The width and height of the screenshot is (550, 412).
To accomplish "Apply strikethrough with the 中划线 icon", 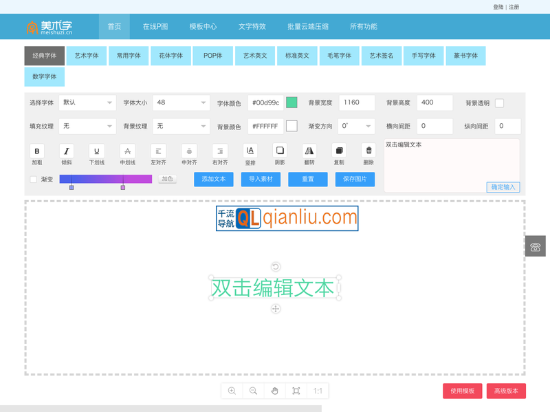I will pyautogui.click(x=126, y=153).
